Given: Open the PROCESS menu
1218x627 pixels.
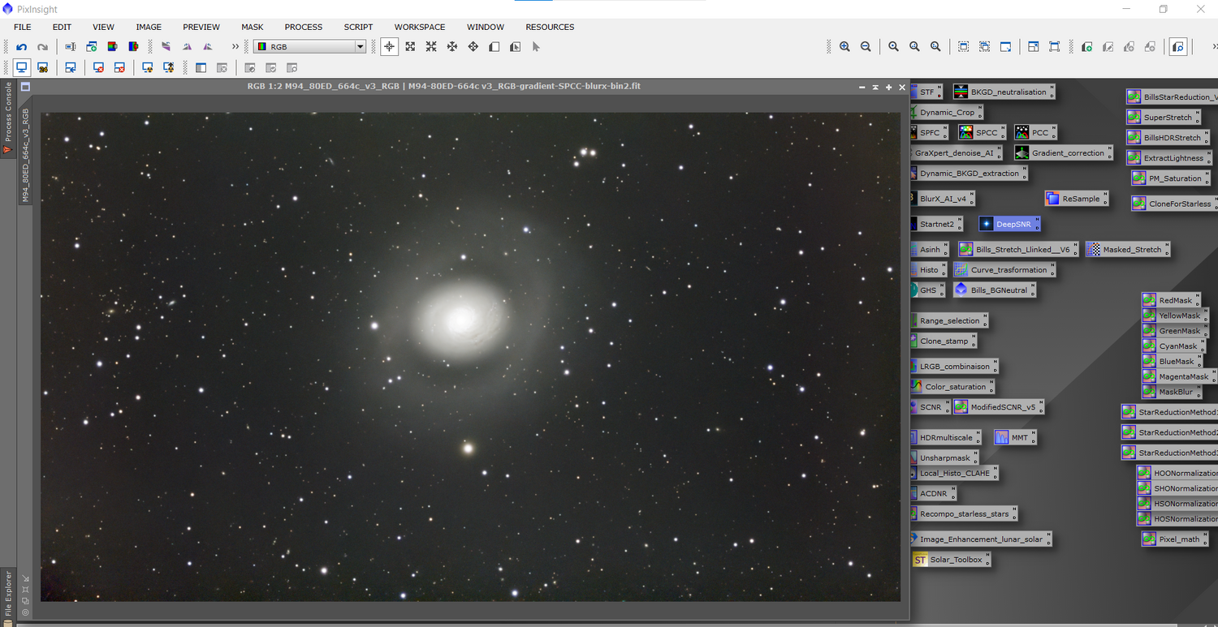Looking at the screenshot, I should point(303,27).
